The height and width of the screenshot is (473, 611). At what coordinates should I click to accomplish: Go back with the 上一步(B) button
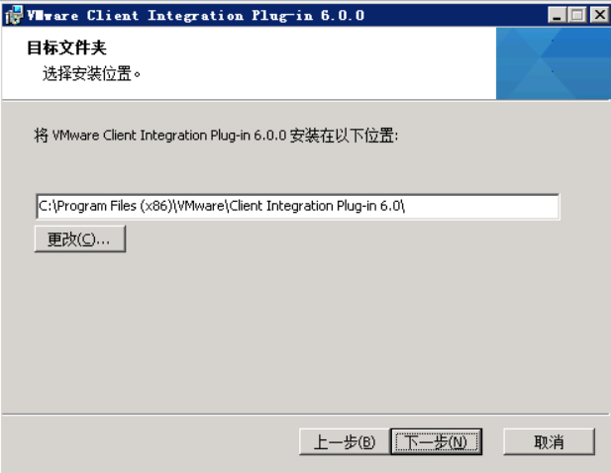click(x=344, y=442)
